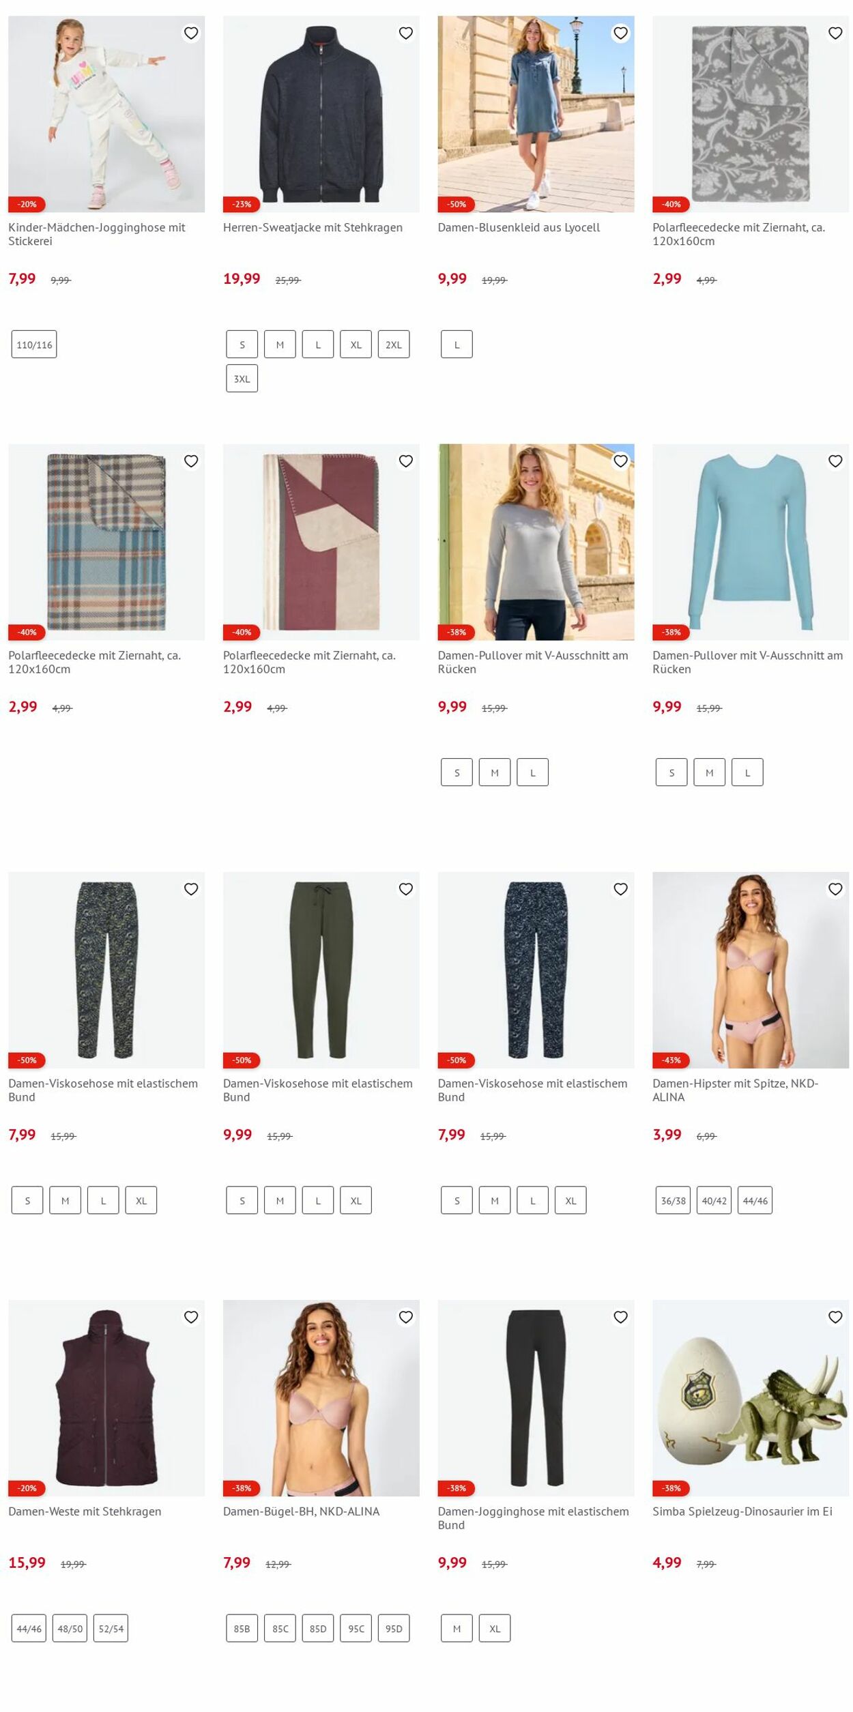This screenshot has width=853, height=1712.
Task: Click heart icon on Damen-Blusenkleid image
Action: pyautogui.click(x=620, y=33)
